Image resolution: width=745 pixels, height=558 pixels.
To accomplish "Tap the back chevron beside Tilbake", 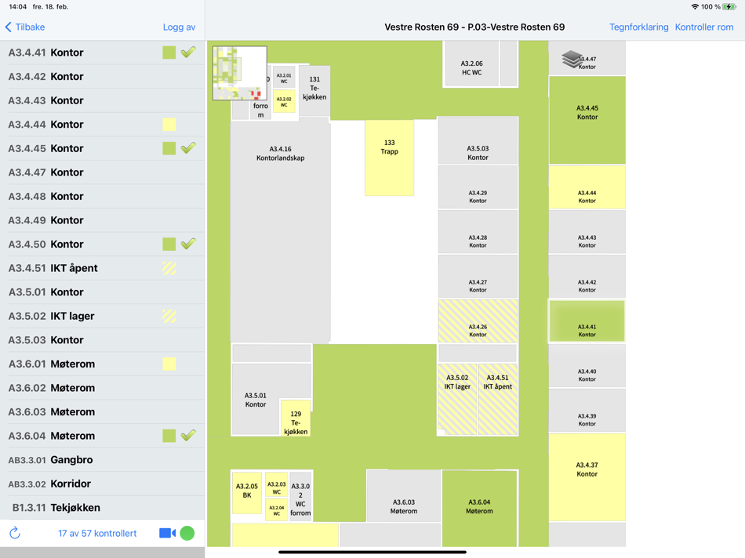I will point(8,27).
